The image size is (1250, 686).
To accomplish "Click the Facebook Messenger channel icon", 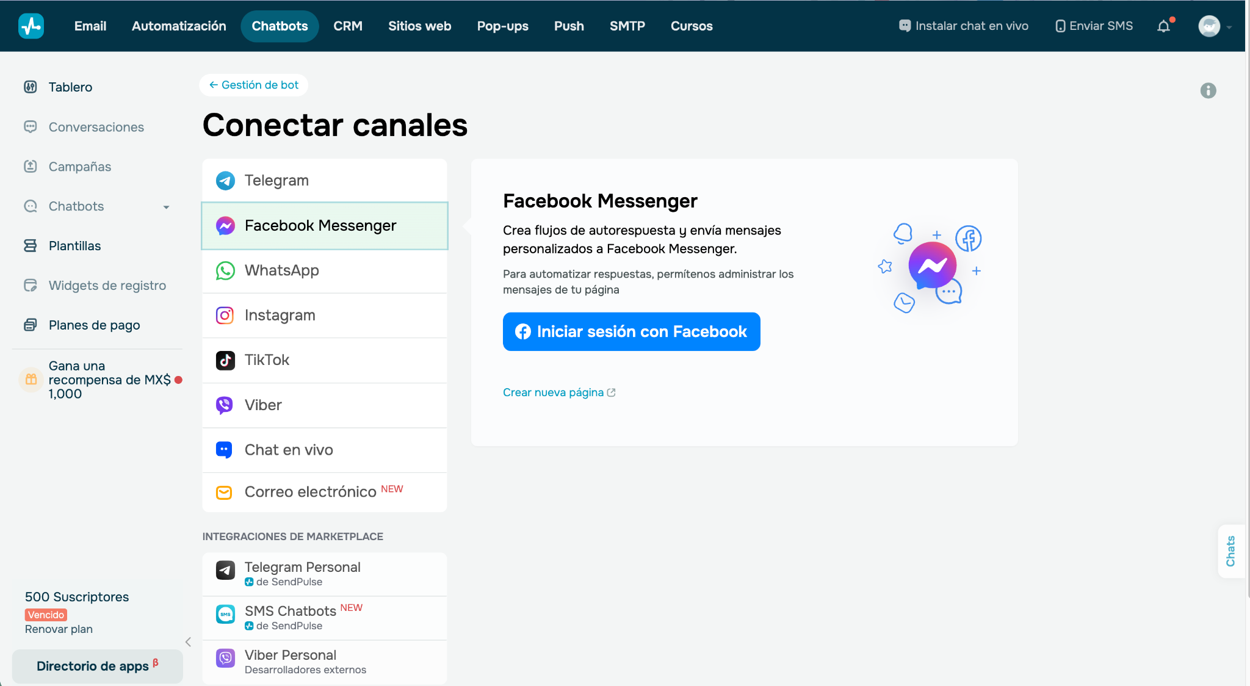I will click(x=225, y=226).
